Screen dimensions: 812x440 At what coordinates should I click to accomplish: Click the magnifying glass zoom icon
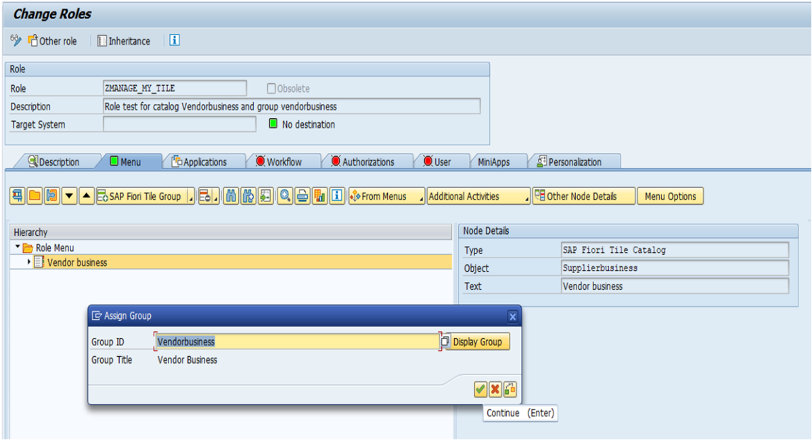click(285, 196)
